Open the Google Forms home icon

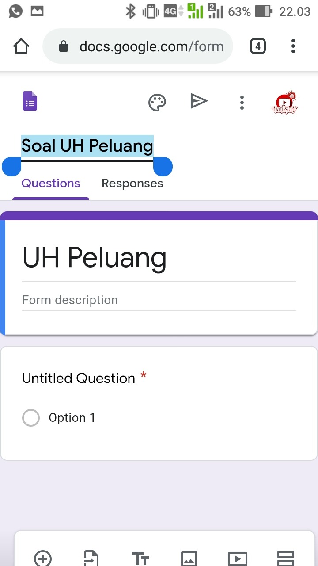(30, 101)
